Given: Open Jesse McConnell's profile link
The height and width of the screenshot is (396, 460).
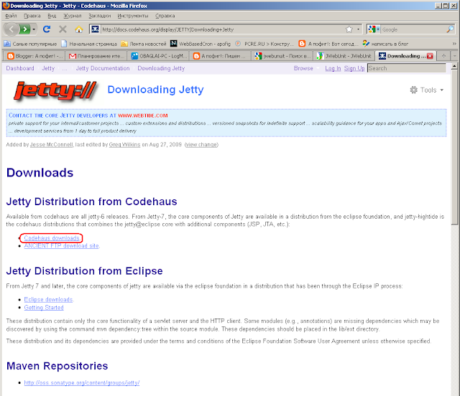Looking at the screenshot, I should coord(51,145).
